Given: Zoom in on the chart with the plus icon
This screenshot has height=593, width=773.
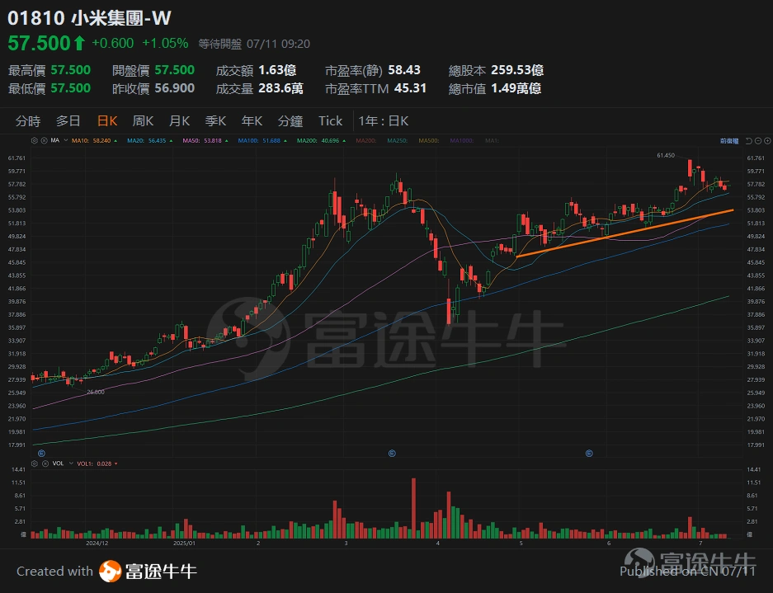Looking at the screenshot, I should click(767, 141).
